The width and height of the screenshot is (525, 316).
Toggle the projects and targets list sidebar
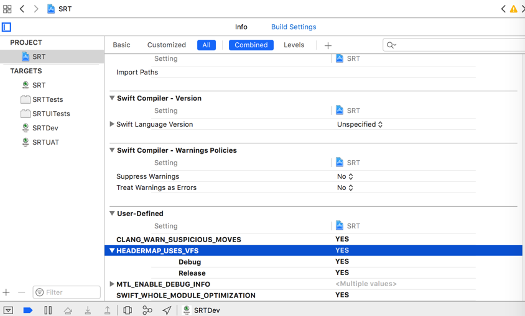click(x=7, y=27)
